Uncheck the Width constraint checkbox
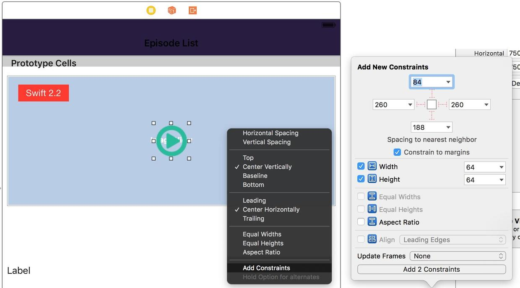This screenshot has height=288, width=520. (361, 166)
